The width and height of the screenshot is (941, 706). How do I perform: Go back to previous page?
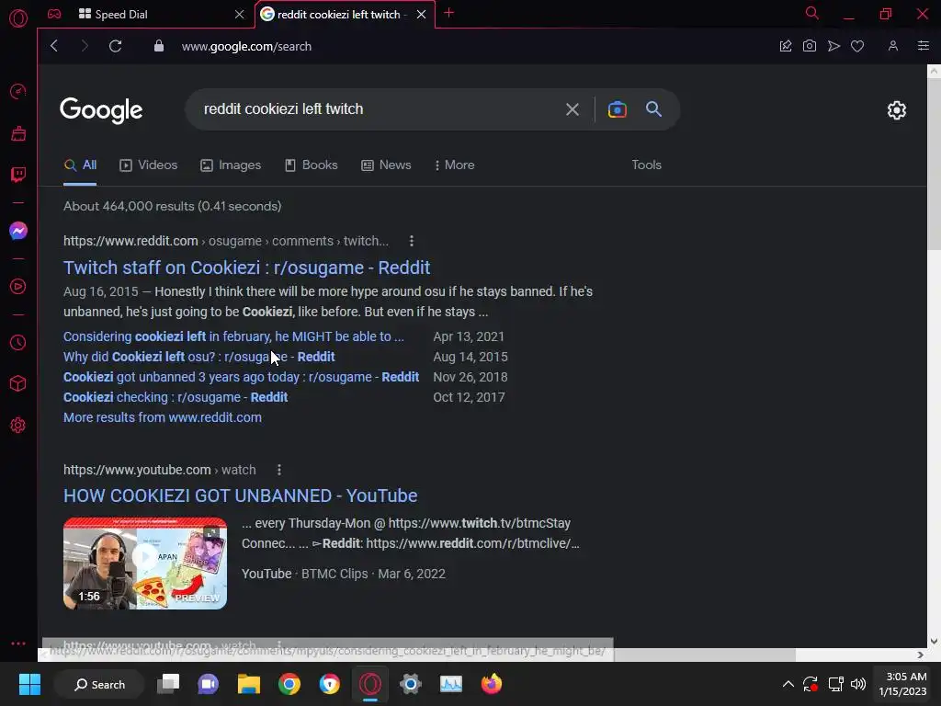click(x=54, y=46)
